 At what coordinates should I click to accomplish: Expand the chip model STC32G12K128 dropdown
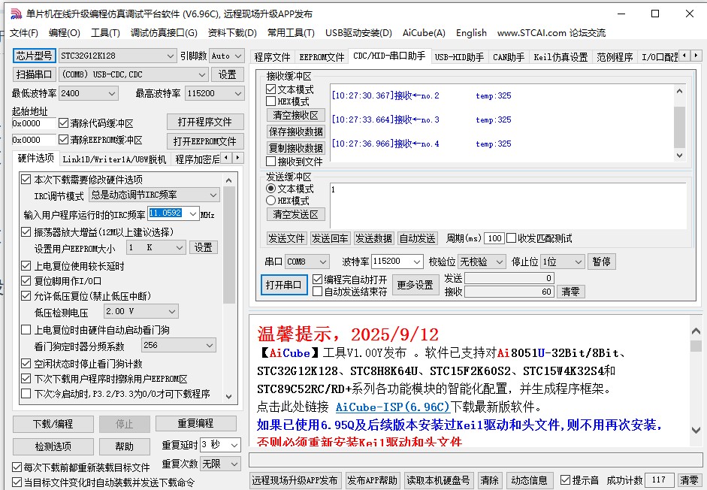point(171,56)
